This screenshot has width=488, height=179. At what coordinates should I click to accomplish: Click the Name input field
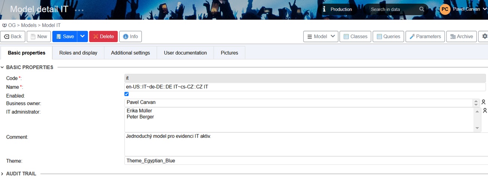pos(305,87)
